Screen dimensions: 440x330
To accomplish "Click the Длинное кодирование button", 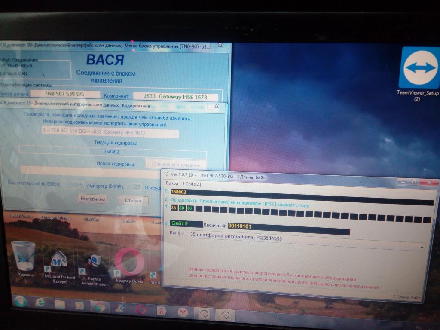I will pos(176,165).
